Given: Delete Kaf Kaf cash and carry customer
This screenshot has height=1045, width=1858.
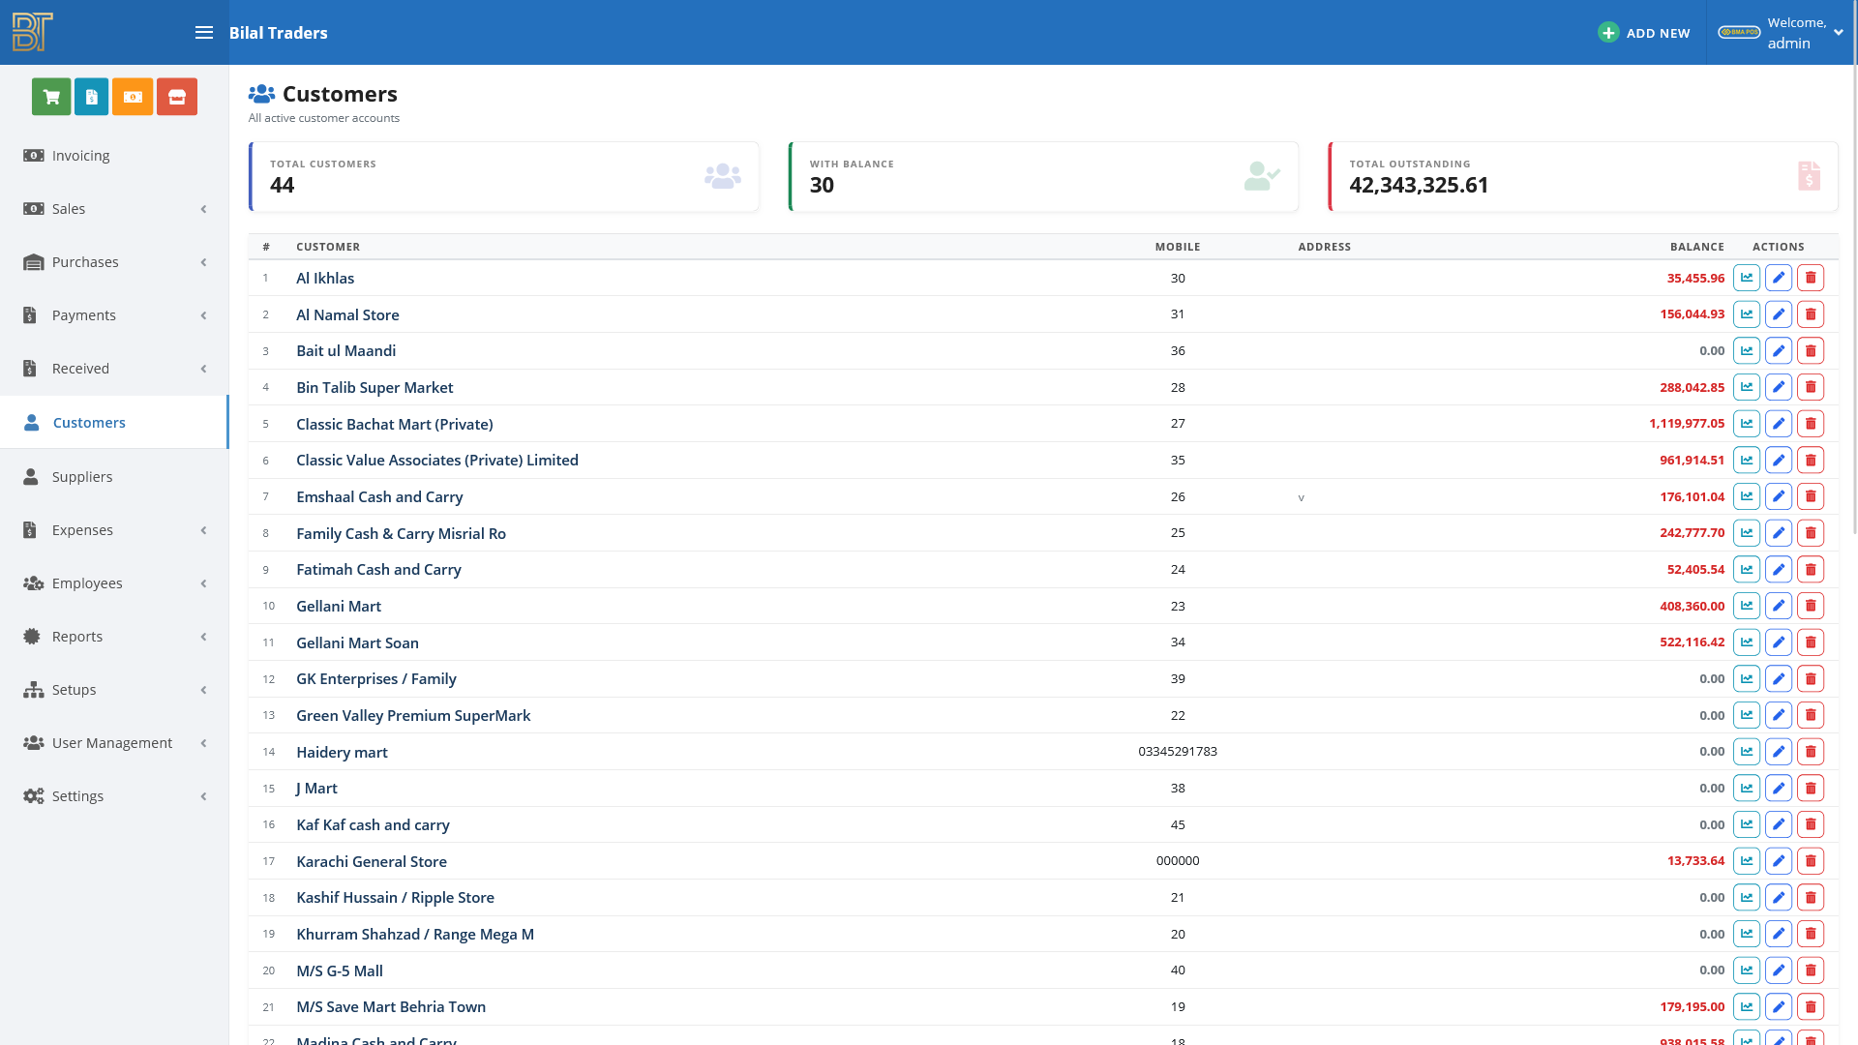Looking at the screenshot, I should [1811, 824].
